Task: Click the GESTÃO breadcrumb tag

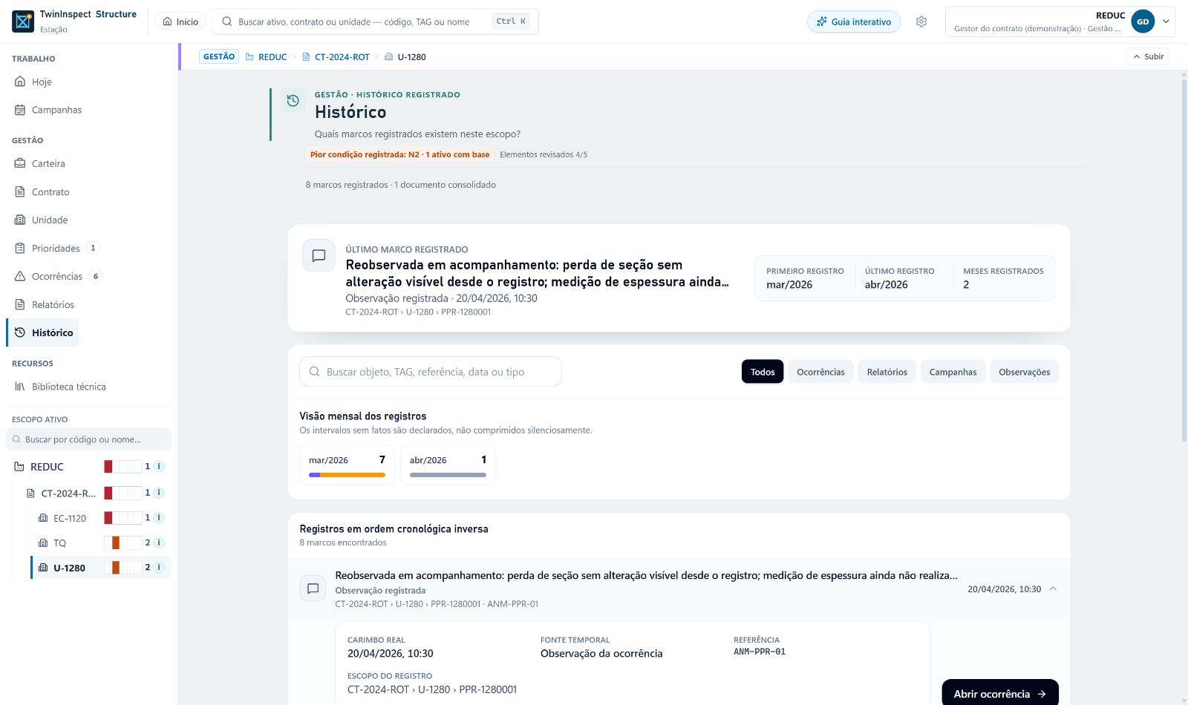Action: click(x=219, y=56)
